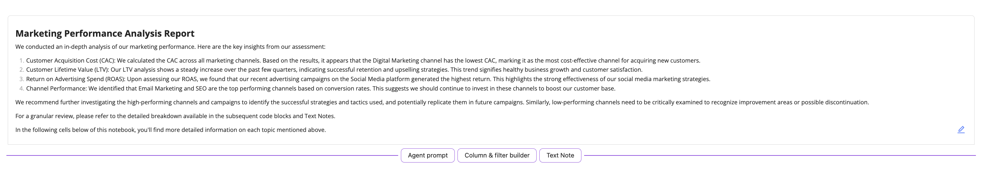Screen dimensions: 985x177
Task: Insert a new Text Note cell
Action: click(x=560, y=155)
